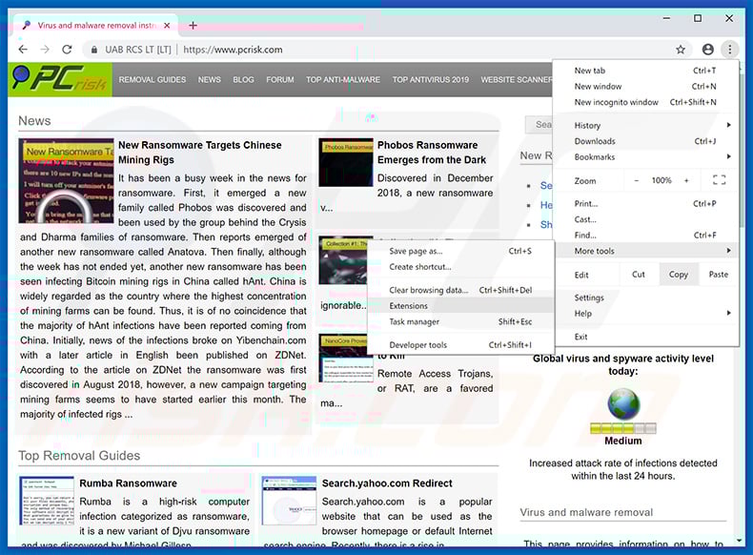The width and height of the screenshot is (753, 555).
Task: Open BLOG nav link
Action: [243, 80]
